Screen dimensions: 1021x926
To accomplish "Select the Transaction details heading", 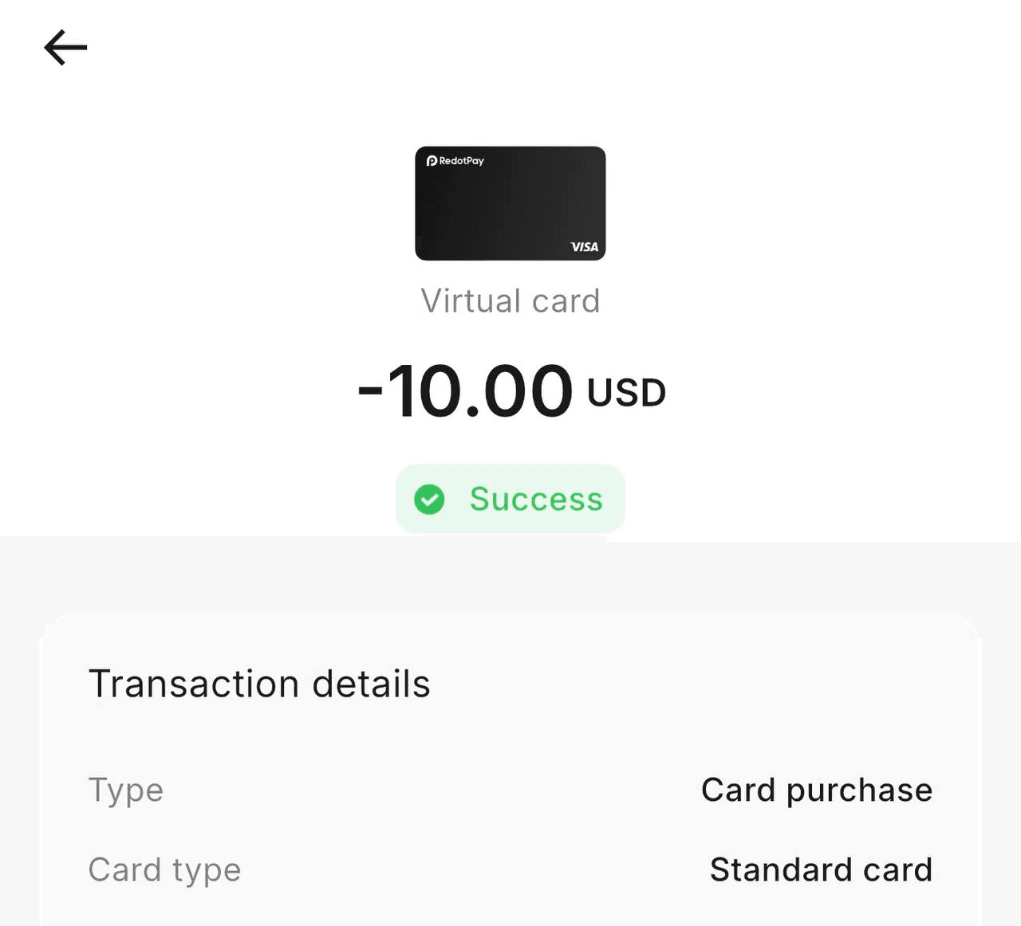I will tap(259, 684).
